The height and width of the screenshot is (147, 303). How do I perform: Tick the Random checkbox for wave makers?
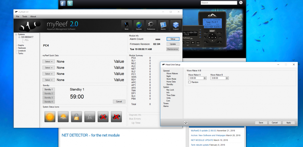189,82
